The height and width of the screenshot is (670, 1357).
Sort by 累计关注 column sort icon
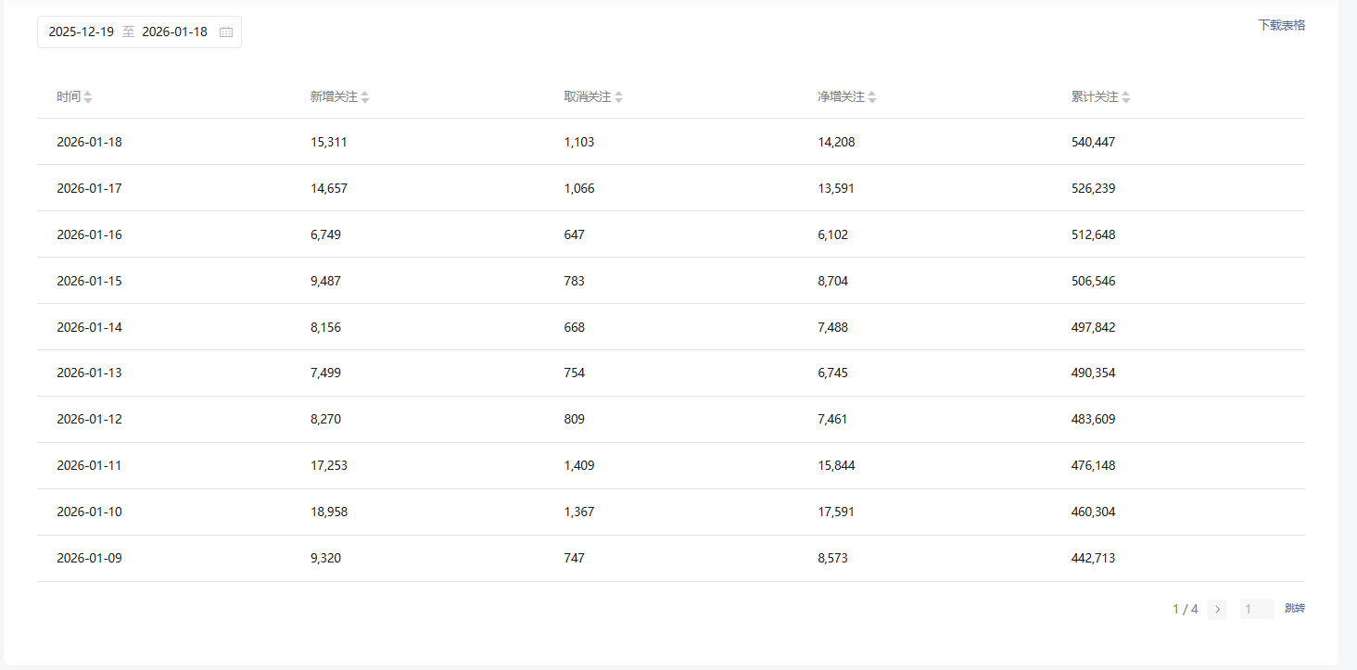pyautogui.click(x=1126, y=97)
